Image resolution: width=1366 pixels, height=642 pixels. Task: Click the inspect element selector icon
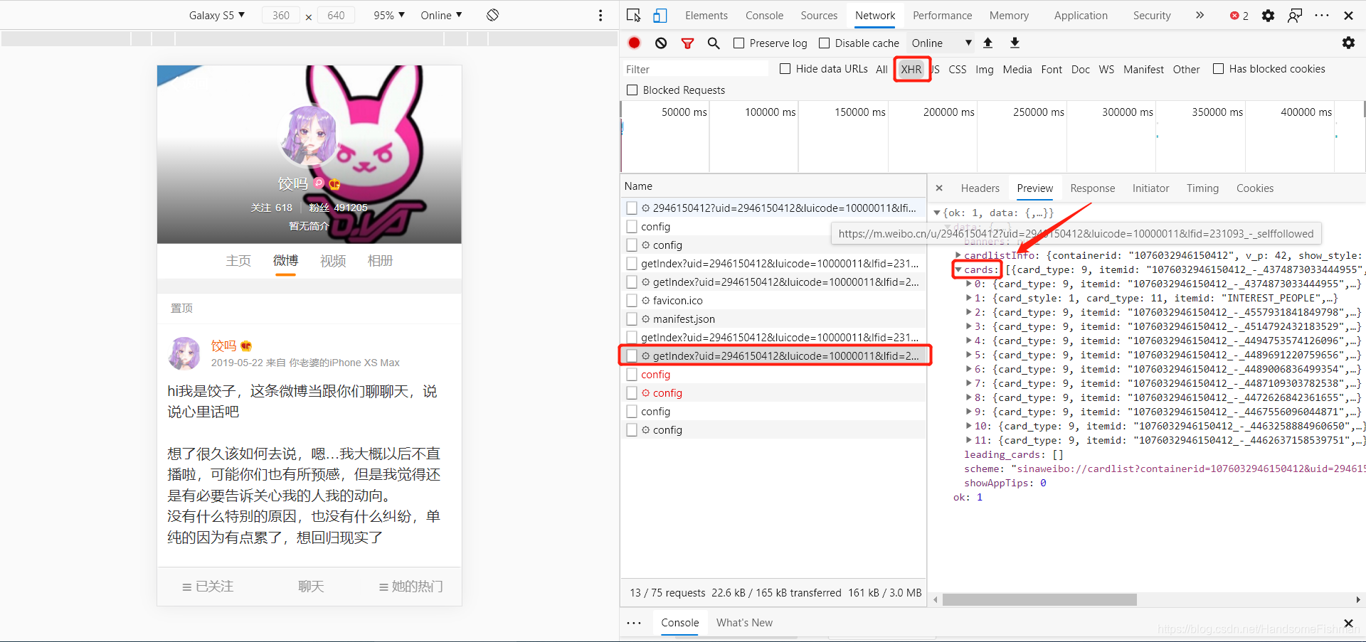(633, 15)
